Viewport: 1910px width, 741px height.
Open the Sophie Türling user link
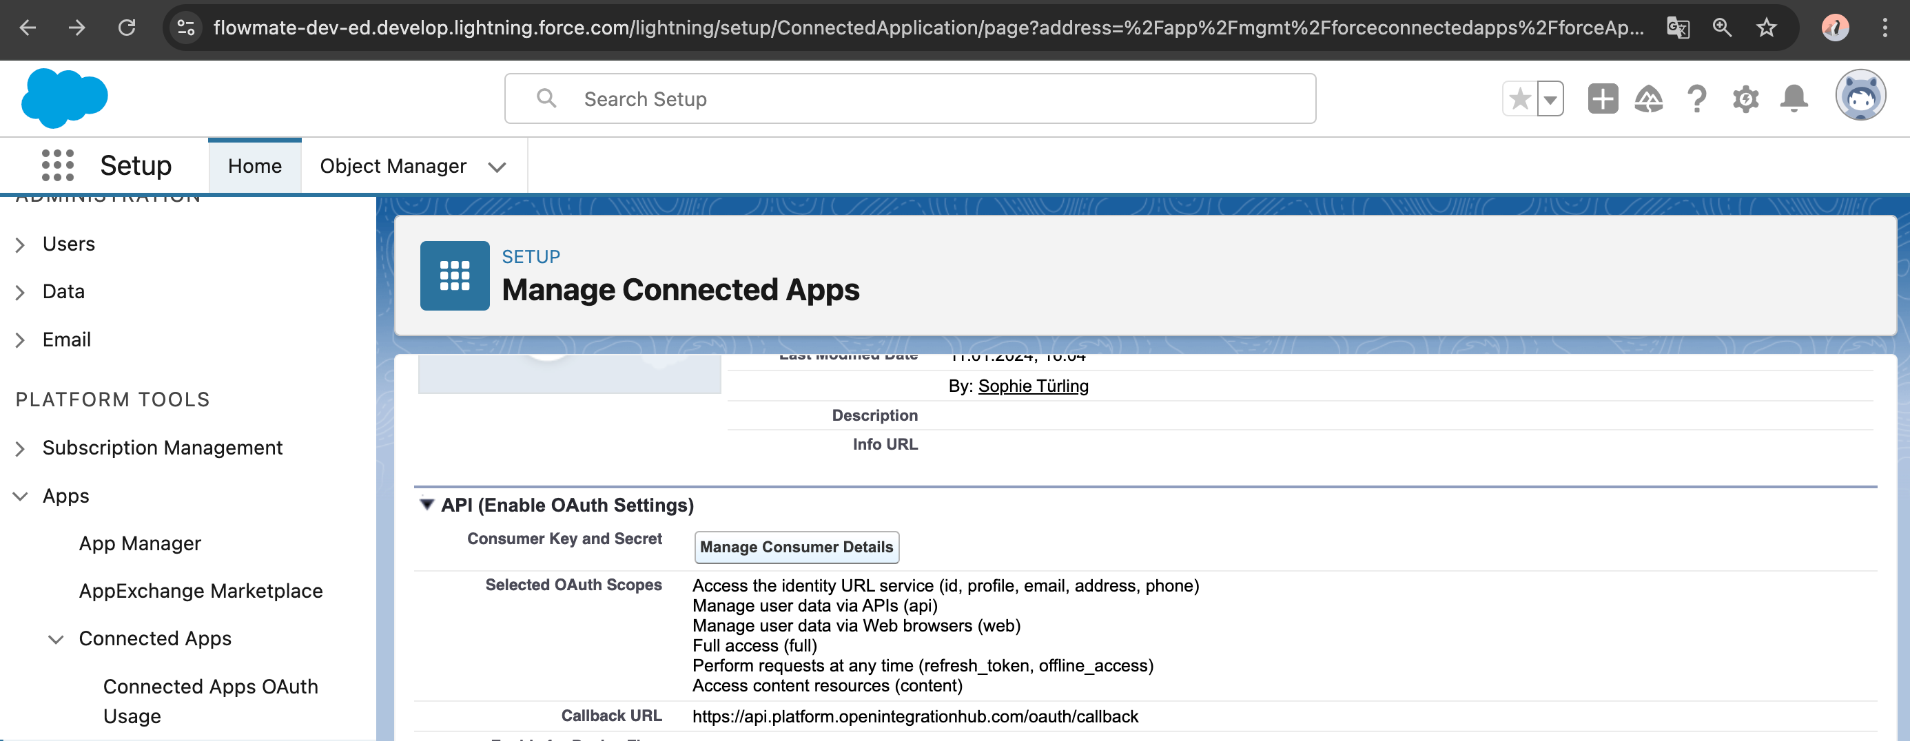coord(1033,386)
